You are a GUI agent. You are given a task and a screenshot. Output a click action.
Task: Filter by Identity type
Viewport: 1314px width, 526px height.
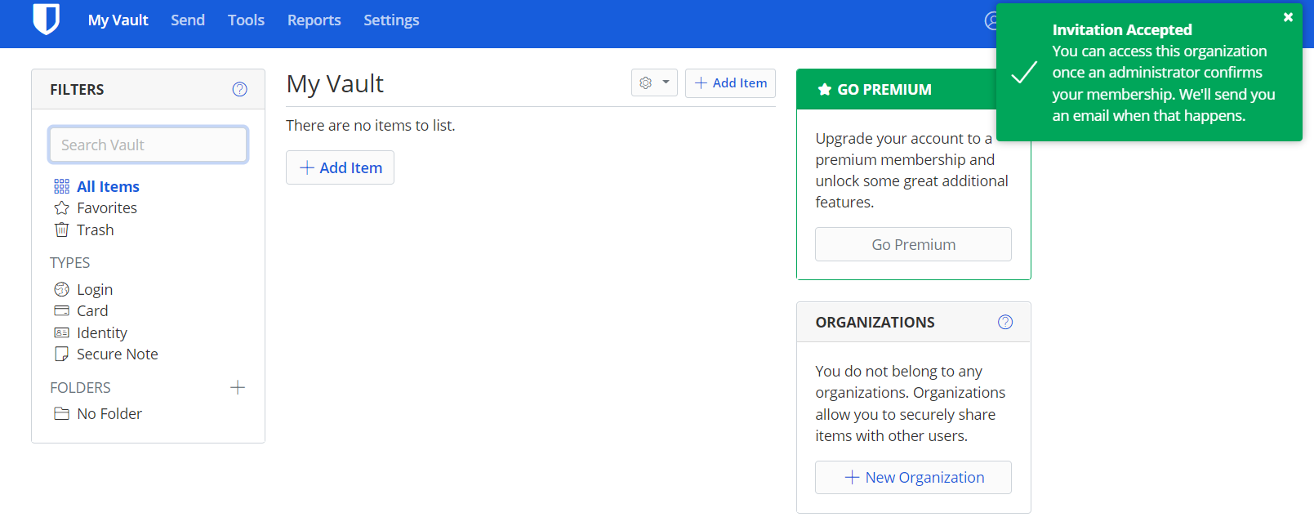coord(102,332)
